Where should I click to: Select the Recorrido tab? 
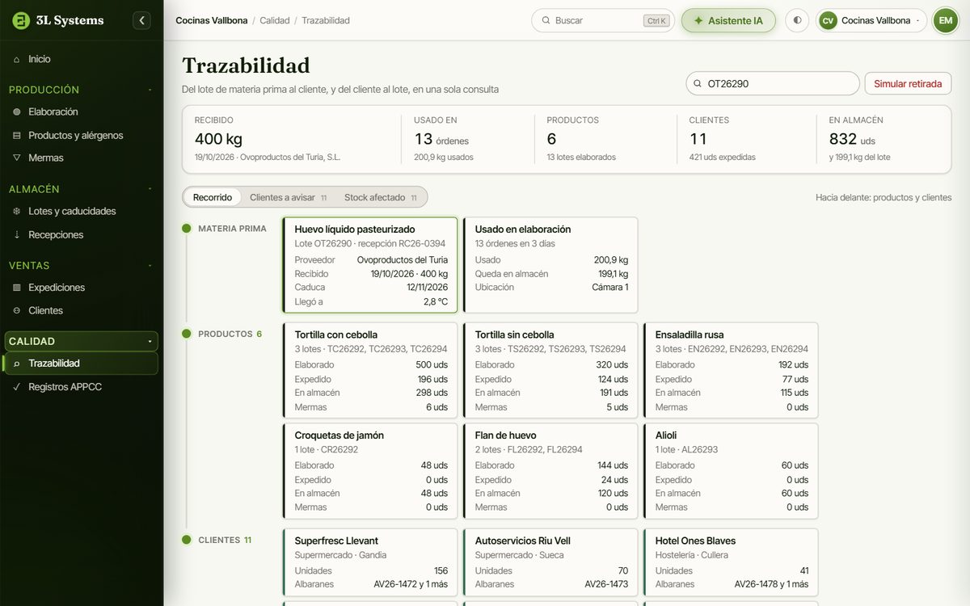pos(213,197)
